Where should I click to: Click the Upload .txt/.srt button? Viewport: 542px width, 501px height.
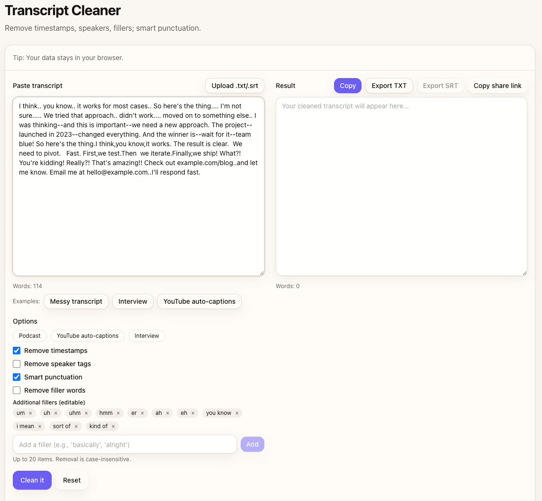click(235, 86)
